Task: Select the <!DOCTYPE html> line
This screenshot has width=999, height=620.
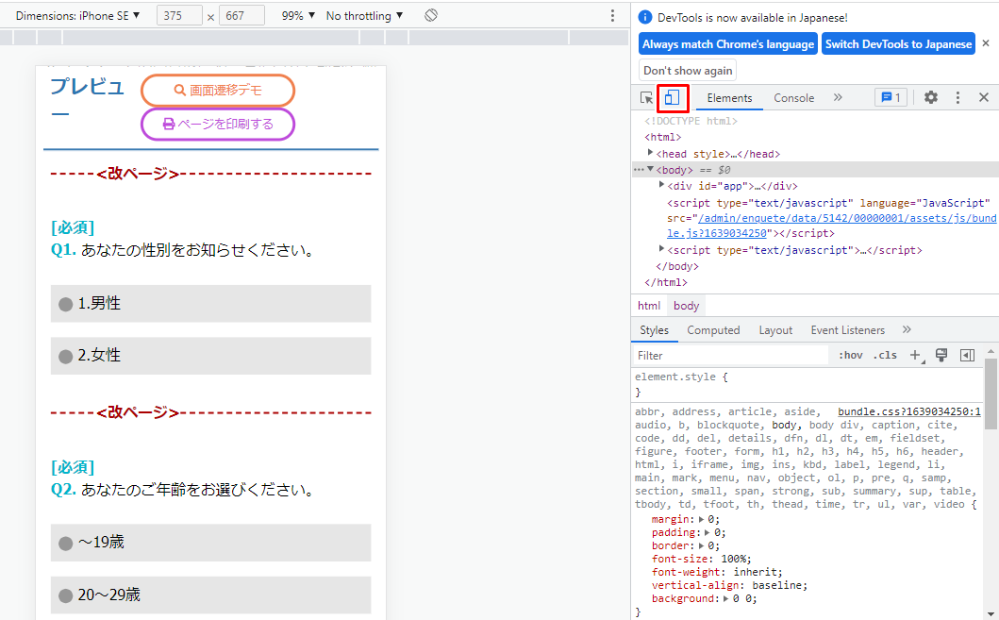Action: click(691, 121)
